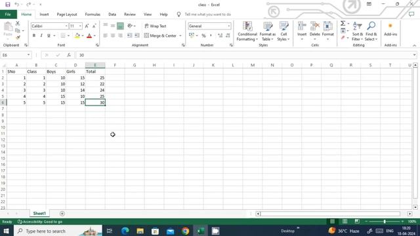This screenshot has height=236, width=420.
Task: Cut selection with the scissors icon
Action: pos(18,24)
